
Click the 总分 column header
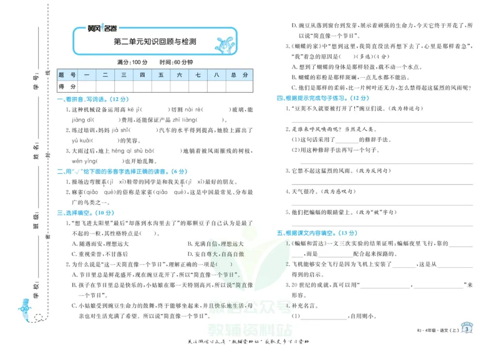point(240,75)
